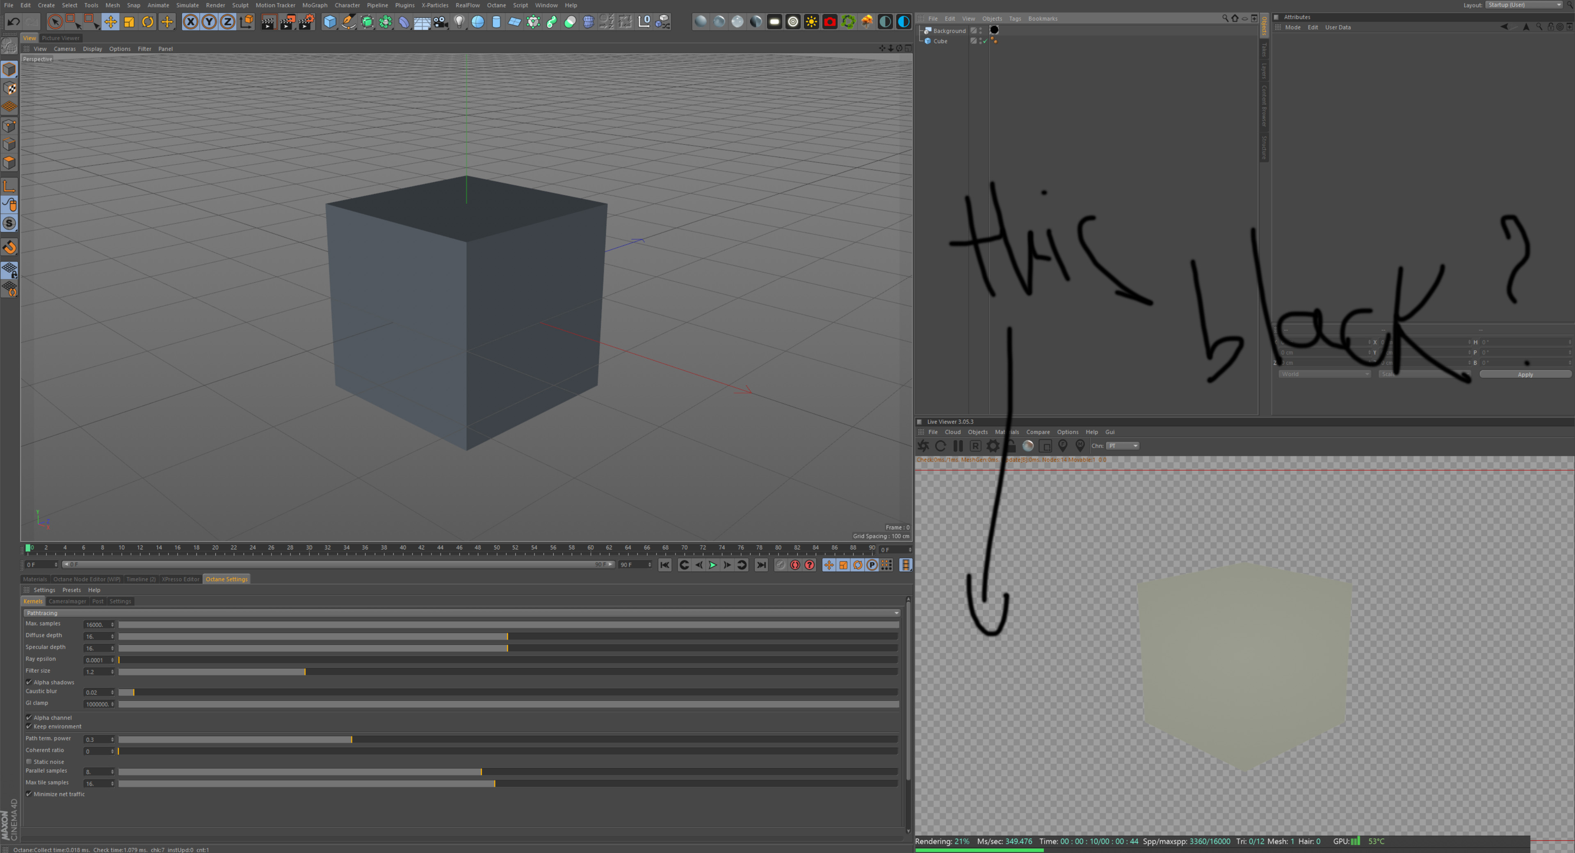This screenshot has height=853, width=1575.
Task: Open the MoGraph menu
Action: [x=315, y=5]
